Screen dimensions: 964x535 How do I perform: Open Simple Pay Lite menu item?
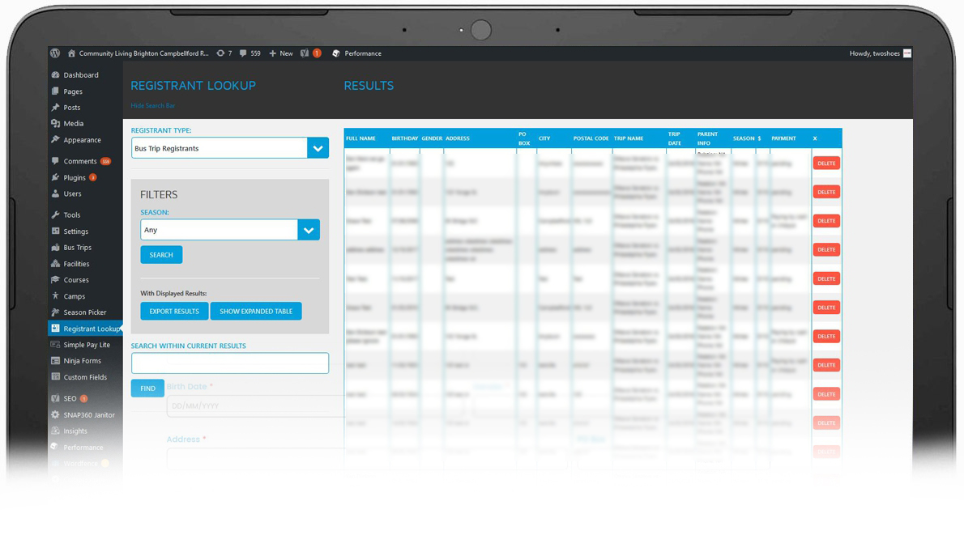tap(87, 345)
